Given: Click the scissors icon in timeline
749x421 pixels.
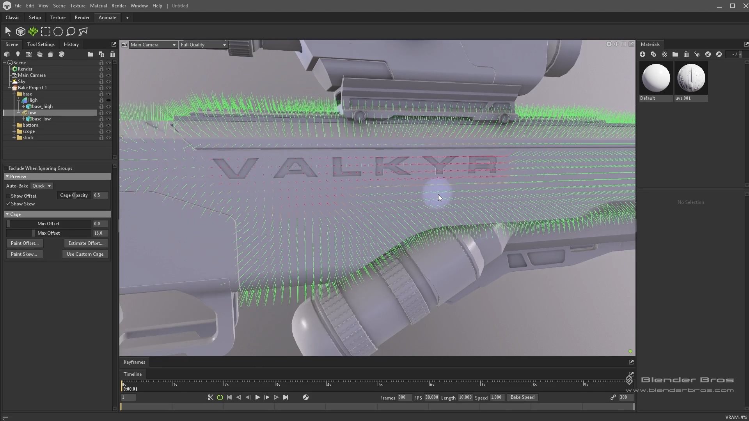Looking at the screenshot, I should [210, 397].
